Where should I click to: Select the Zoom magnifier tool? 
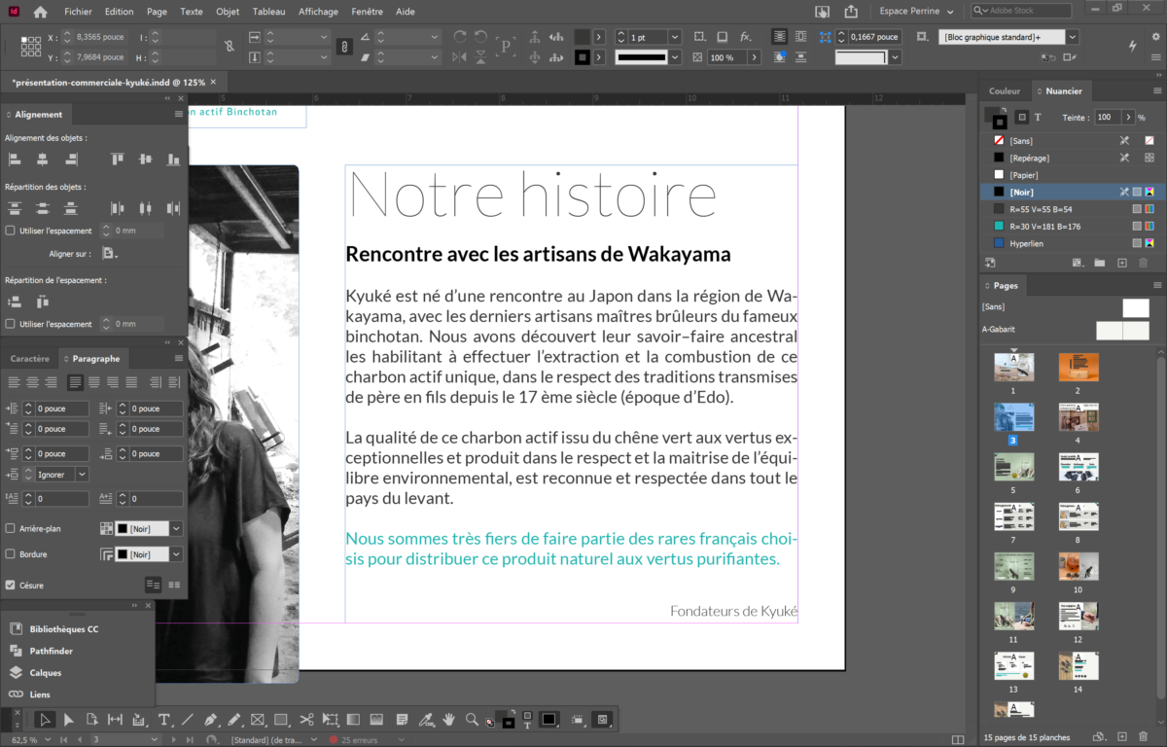[472, 720]
